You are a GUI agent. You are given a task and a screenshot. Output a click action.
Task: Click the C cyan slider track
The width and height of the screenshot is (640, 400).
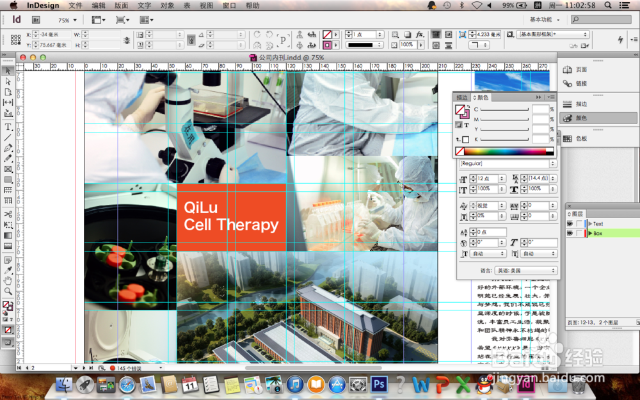tap(504, 109)
